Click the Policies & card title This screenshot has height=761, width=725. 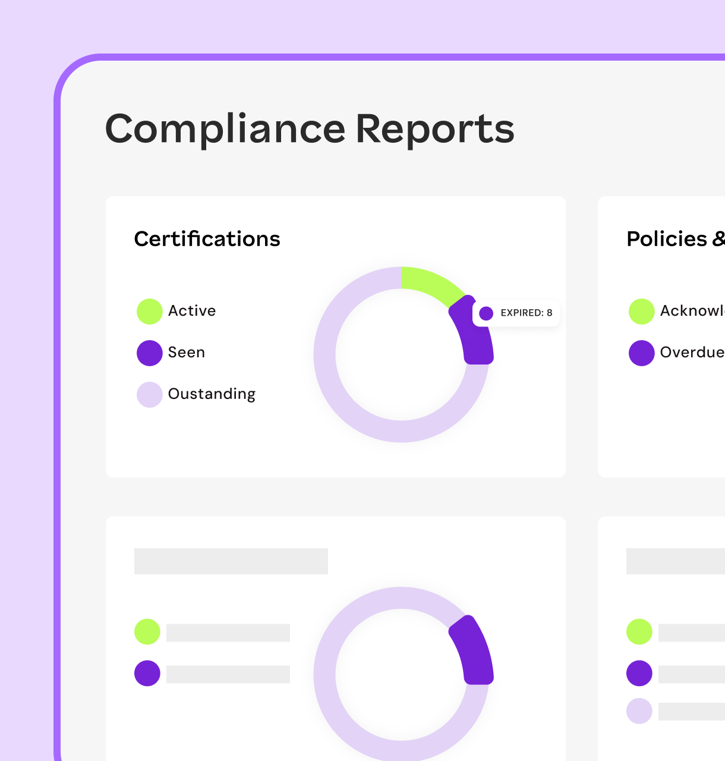[676, 239]
